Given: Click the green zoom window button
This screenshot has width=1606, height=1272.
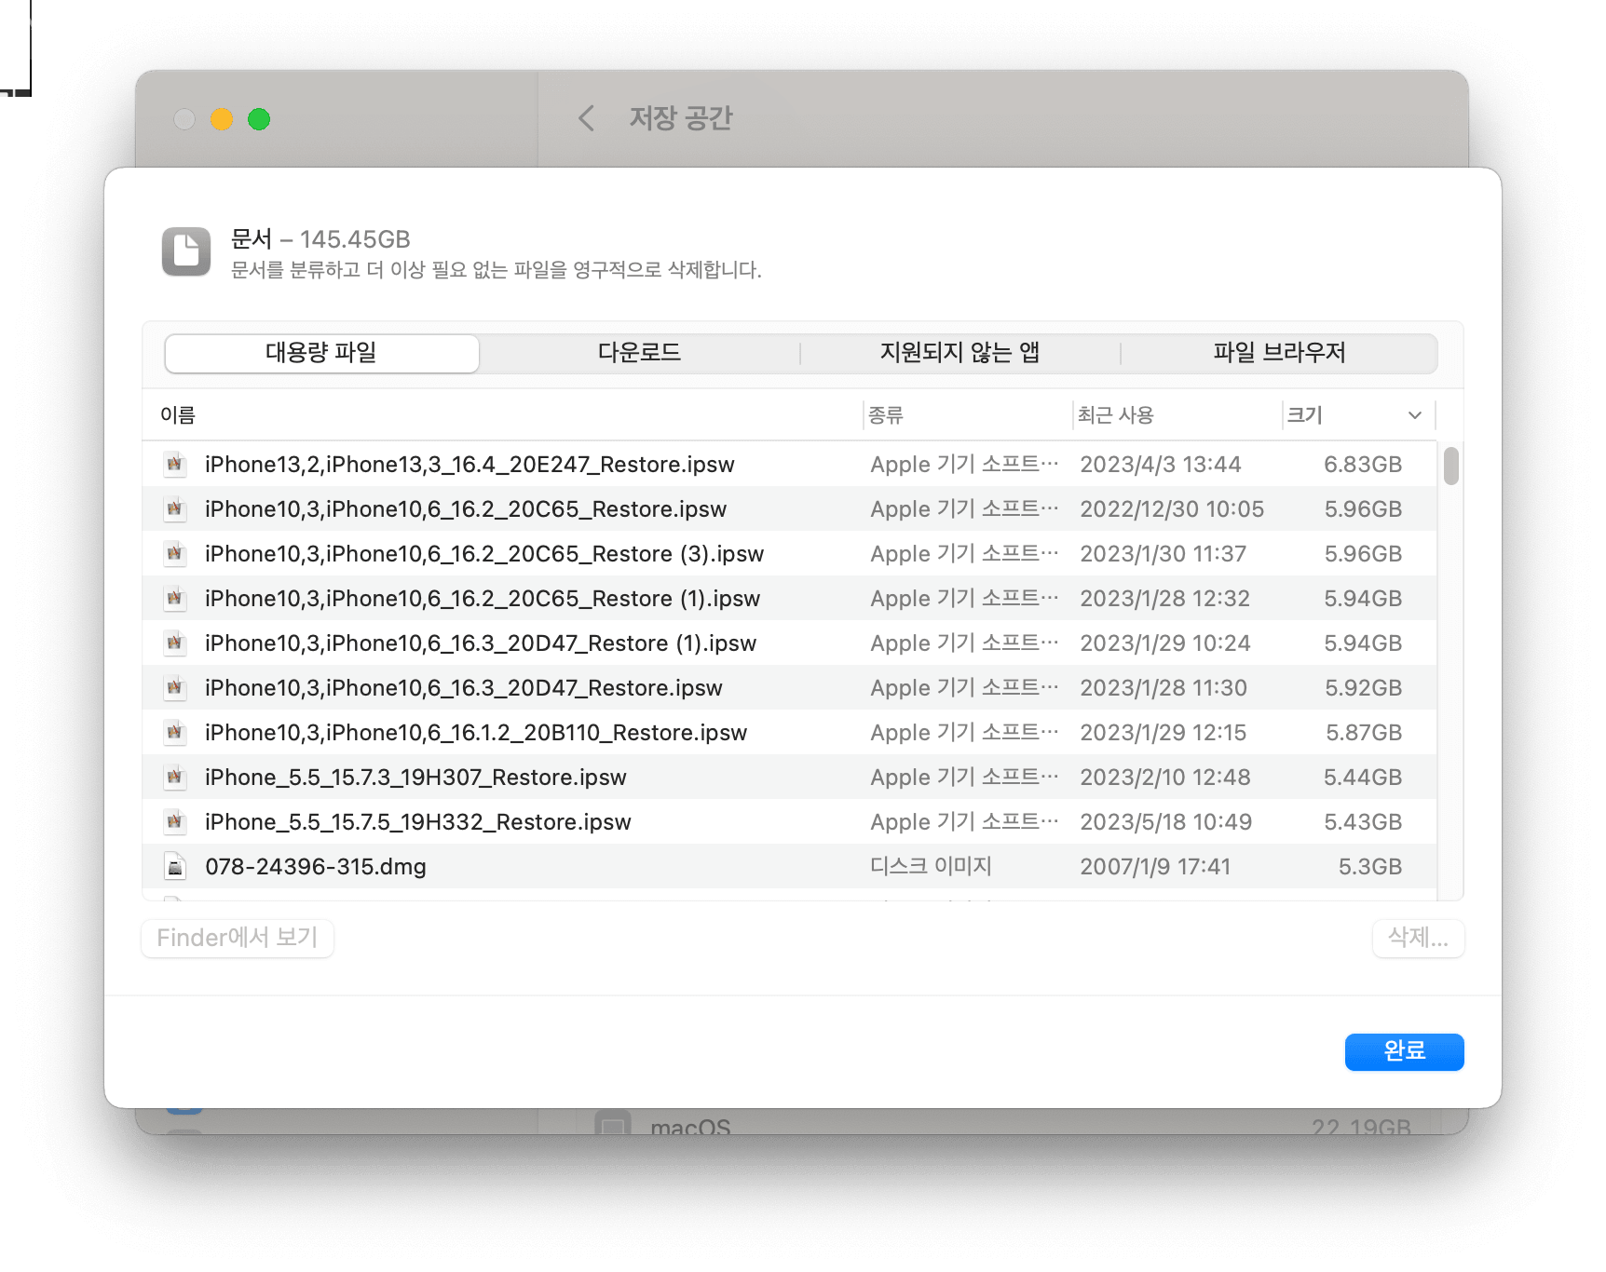Looking at the screenshot, I should [x=259, y=119].
